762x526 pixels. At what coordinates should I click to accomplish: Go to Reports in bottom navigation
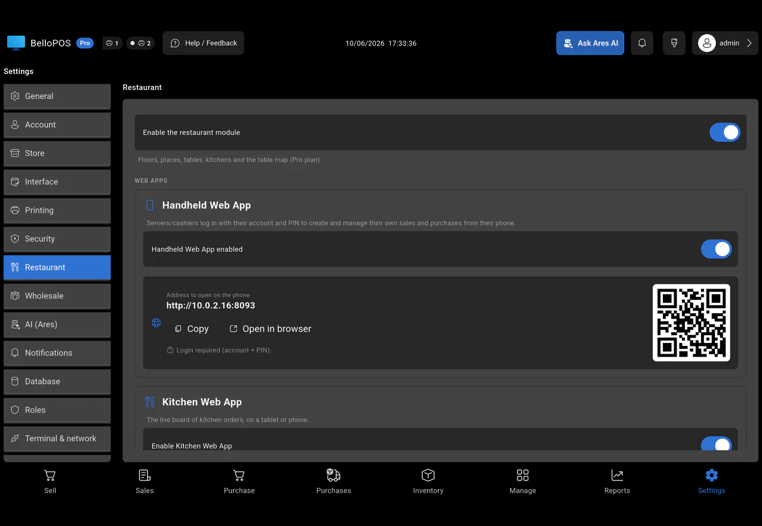[x=617, y=482]
